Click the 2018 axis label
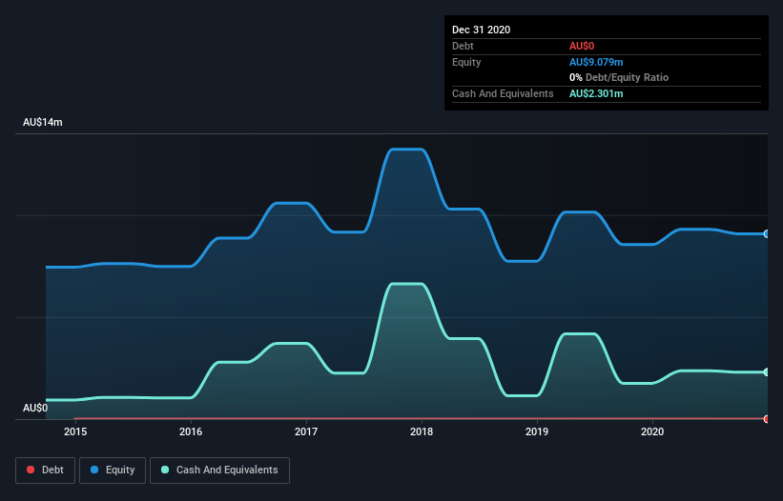The image size is (783, 501). (422, 431)
